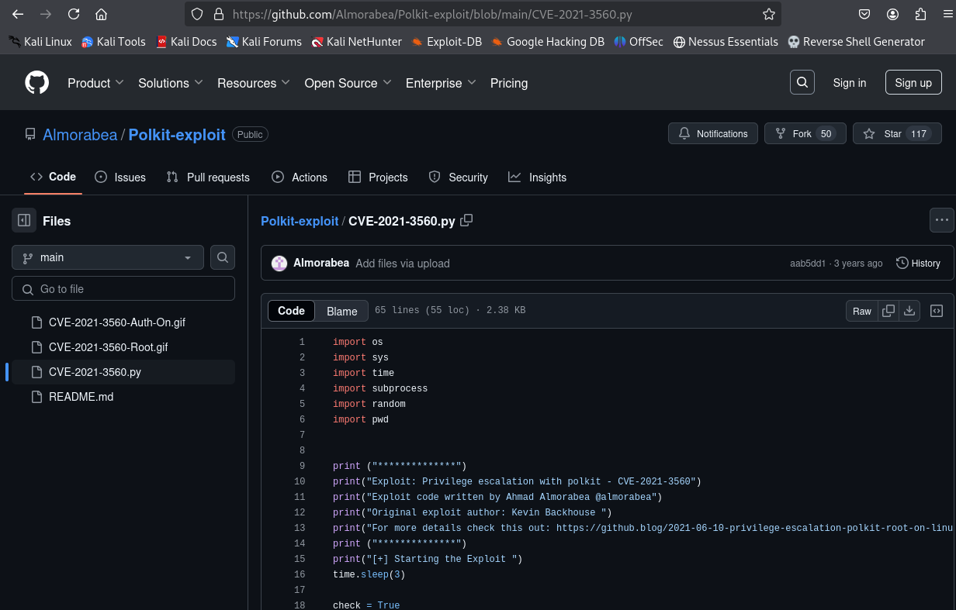Open the Polkit-exploit repository title link
The image size is (956, 610).
177,135
